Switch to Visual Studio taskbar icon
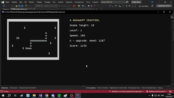 pyautogui.click(x=41, y=96)
